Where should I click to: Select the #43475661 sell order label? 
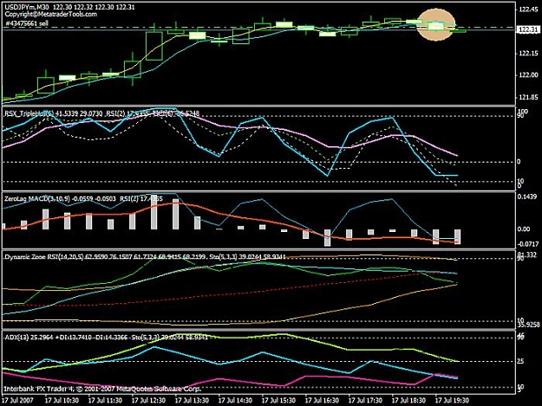[x=27, y=23]
